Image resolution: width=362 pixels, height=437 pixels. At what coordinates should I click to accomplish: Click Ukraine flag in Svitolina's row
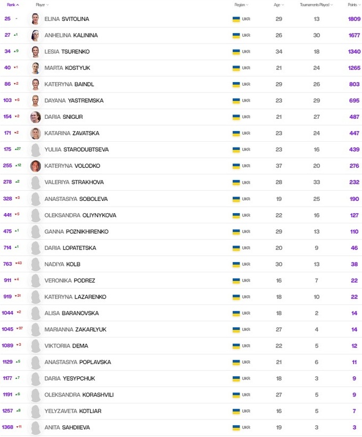point(236,19)
